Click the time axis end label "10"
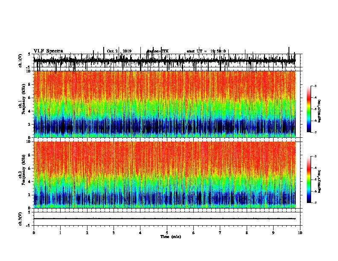The width and height of the screenshot is (338, 261). [300, 233]
